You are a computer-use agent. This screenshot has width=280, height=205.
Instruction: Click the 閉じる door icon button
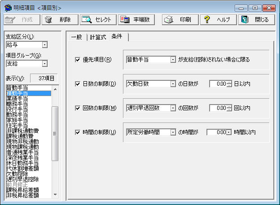tap(256, 20)
